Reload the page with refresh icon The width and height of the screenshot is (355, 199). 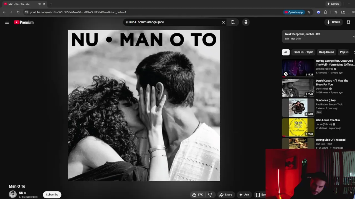(x=18, y=12)
